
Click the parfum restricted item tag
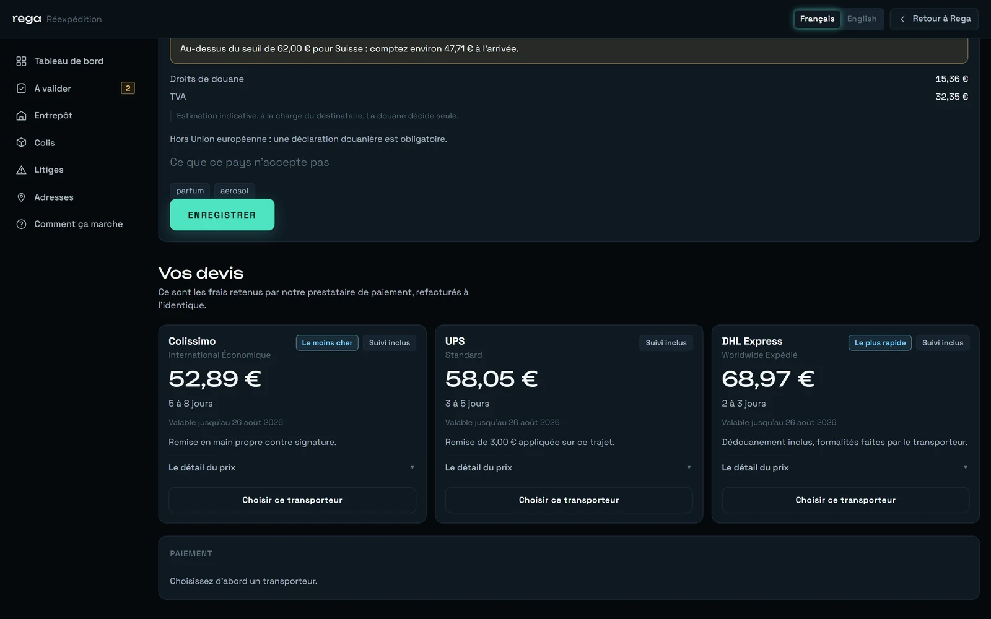coord(190,191)
